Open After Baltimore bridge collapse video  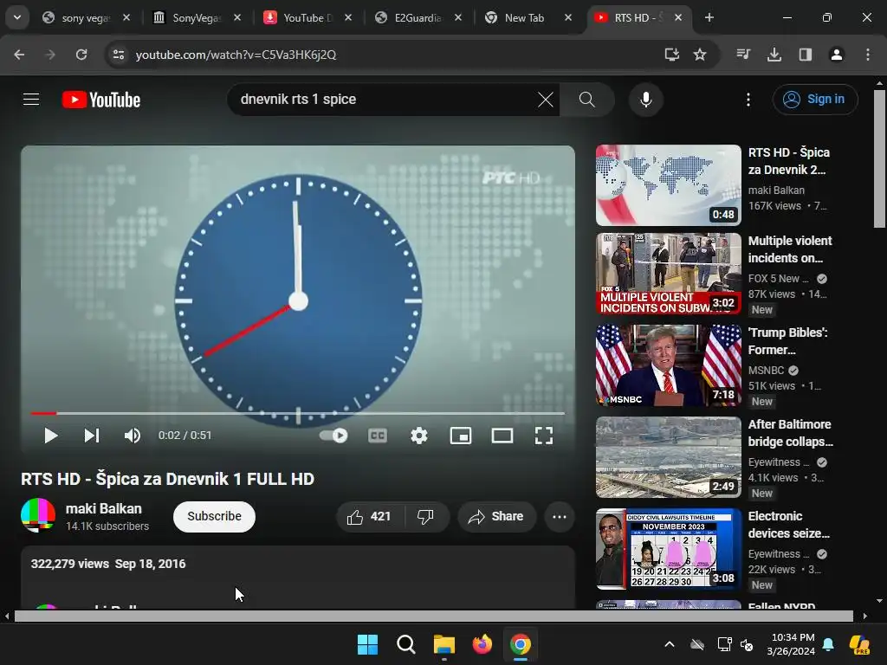(668, 457)
